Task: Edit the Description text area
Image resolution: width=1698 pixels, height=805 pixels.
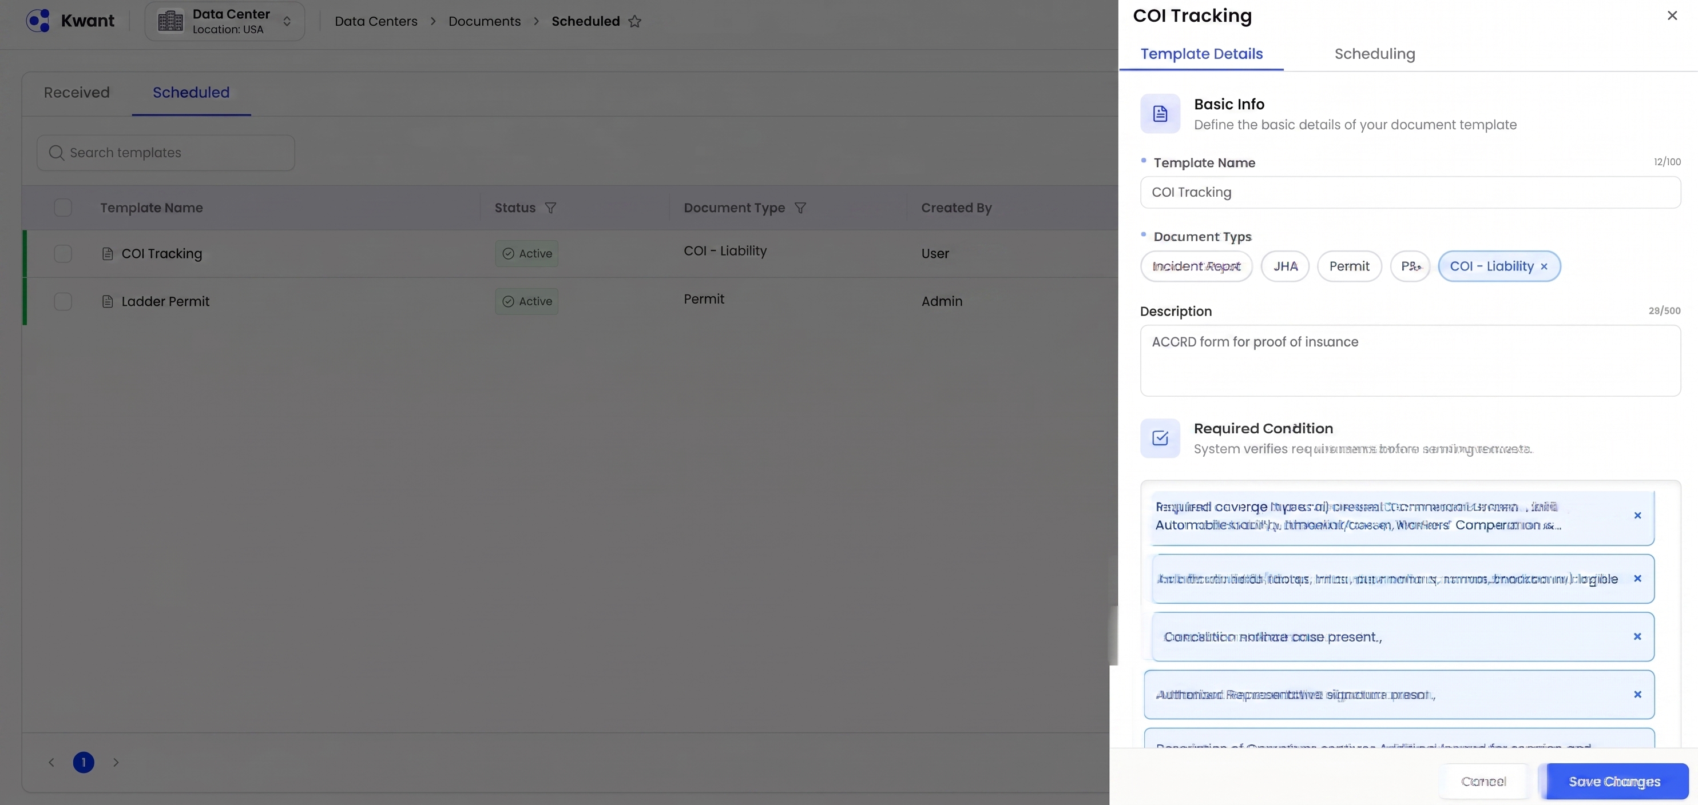Action: click(1411, 360)
